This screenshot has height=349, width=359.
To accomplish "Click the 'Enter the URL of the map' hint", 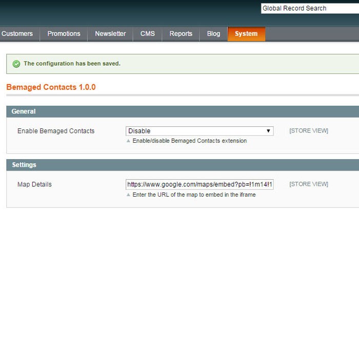I will (x=194, y=195).
